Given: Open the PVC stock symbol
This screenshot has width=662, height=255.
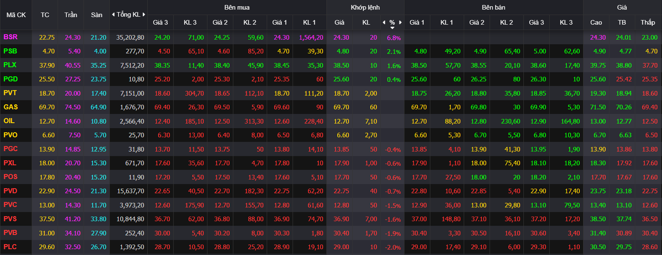Looking at the screenshot, I should (x=10, y=205).
